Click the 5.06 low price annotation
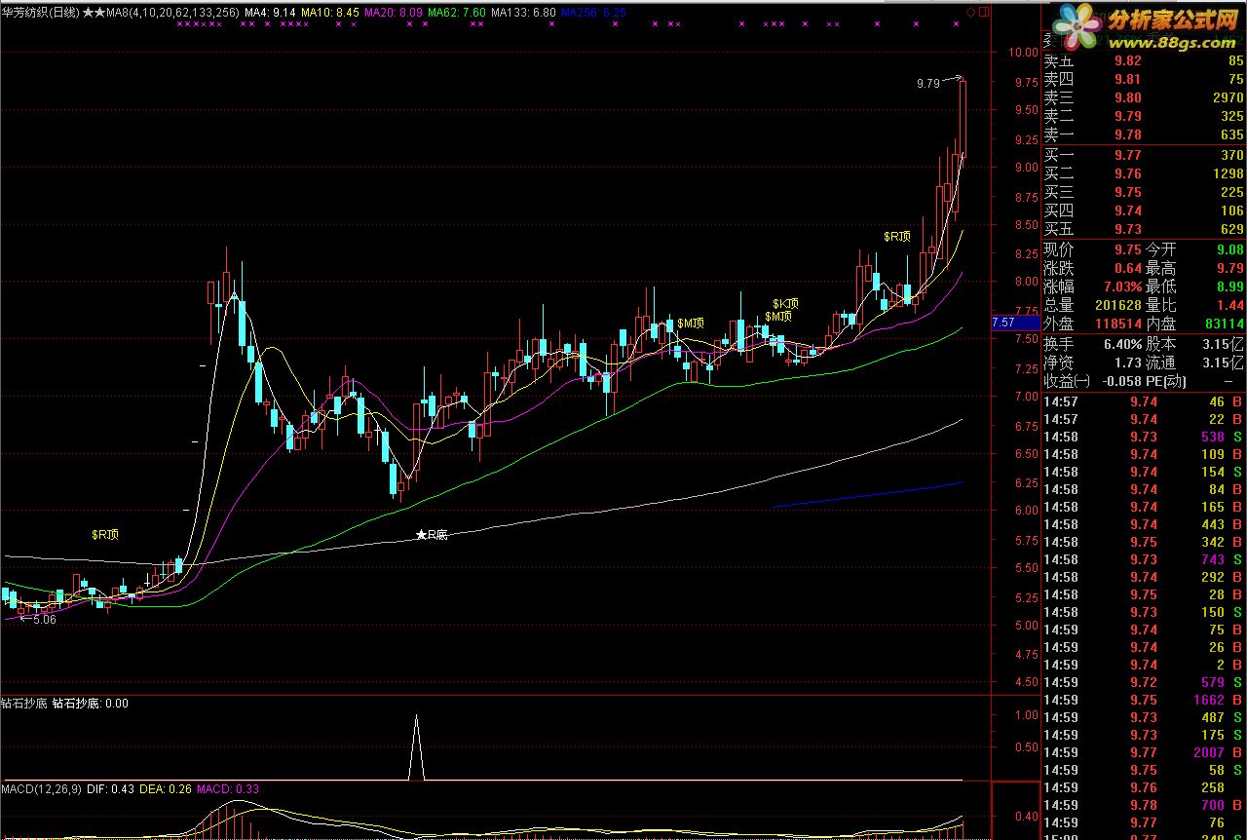The image size is (1247, 840). (x=45, y=619)
